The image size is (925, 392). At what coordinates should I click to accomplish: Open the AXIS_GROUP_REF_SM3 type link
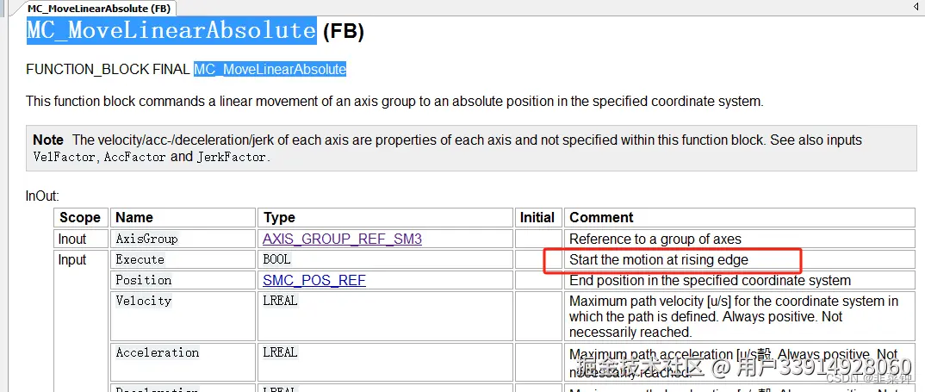[342, 239]
